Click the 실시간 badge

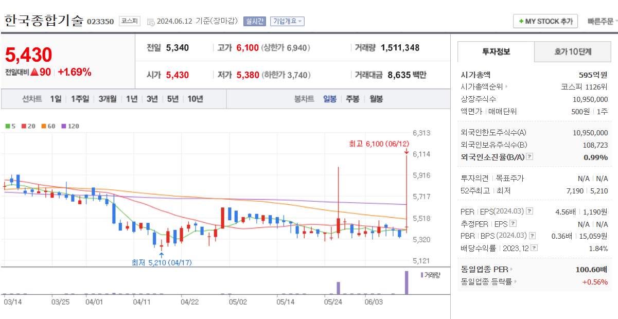coord(255,21)
